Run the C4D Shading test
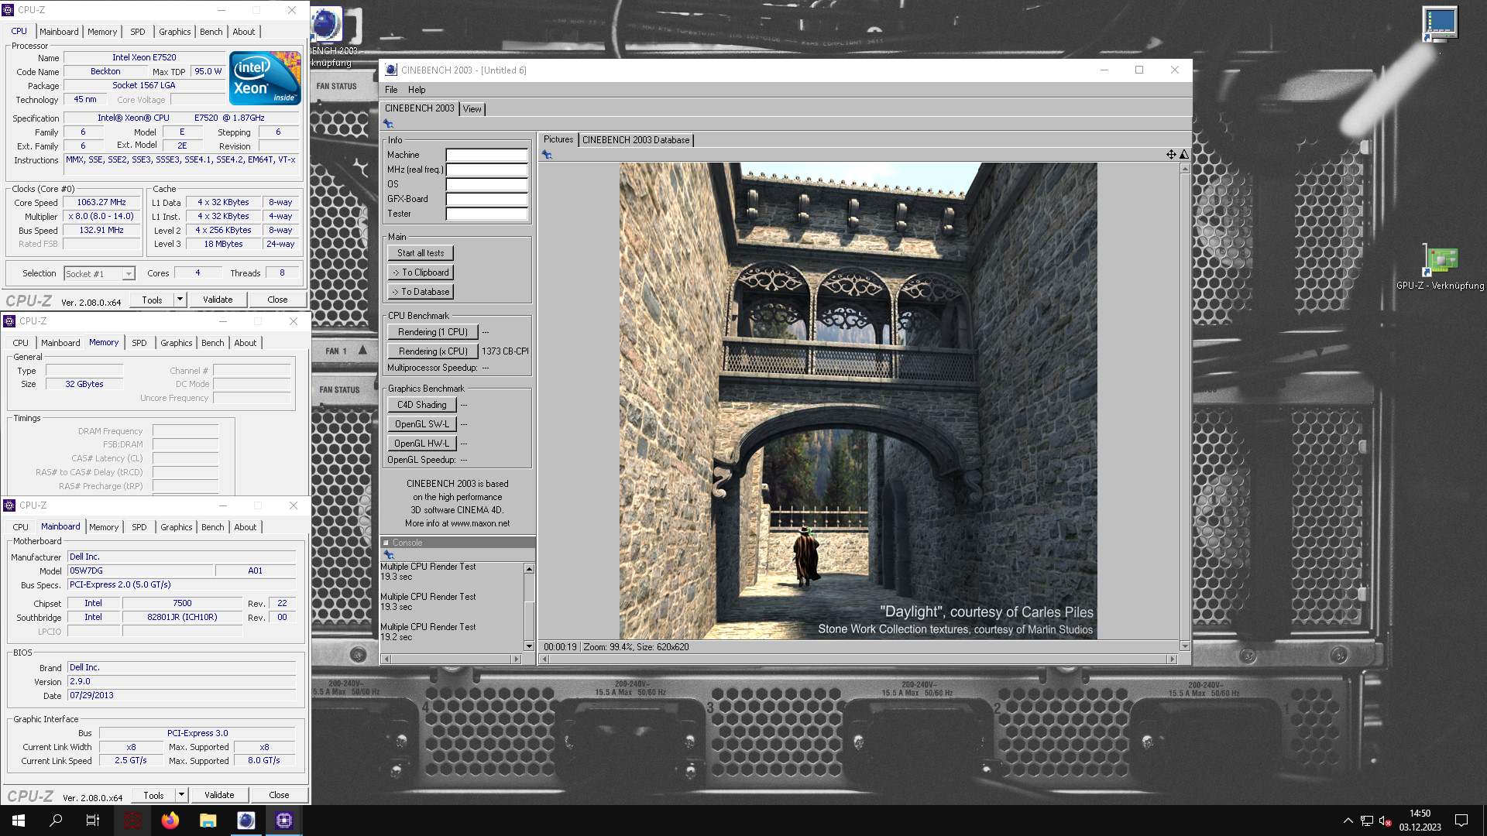Image resolution: width=1487 pixels, height=836 pixels. [x=422, y=405]
